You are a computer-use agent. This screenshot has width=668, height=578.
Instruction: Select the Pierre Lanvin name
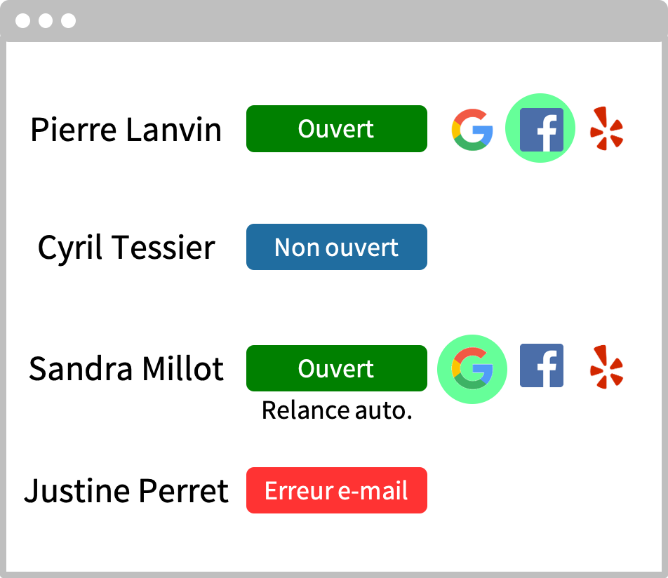click(126, 130)
